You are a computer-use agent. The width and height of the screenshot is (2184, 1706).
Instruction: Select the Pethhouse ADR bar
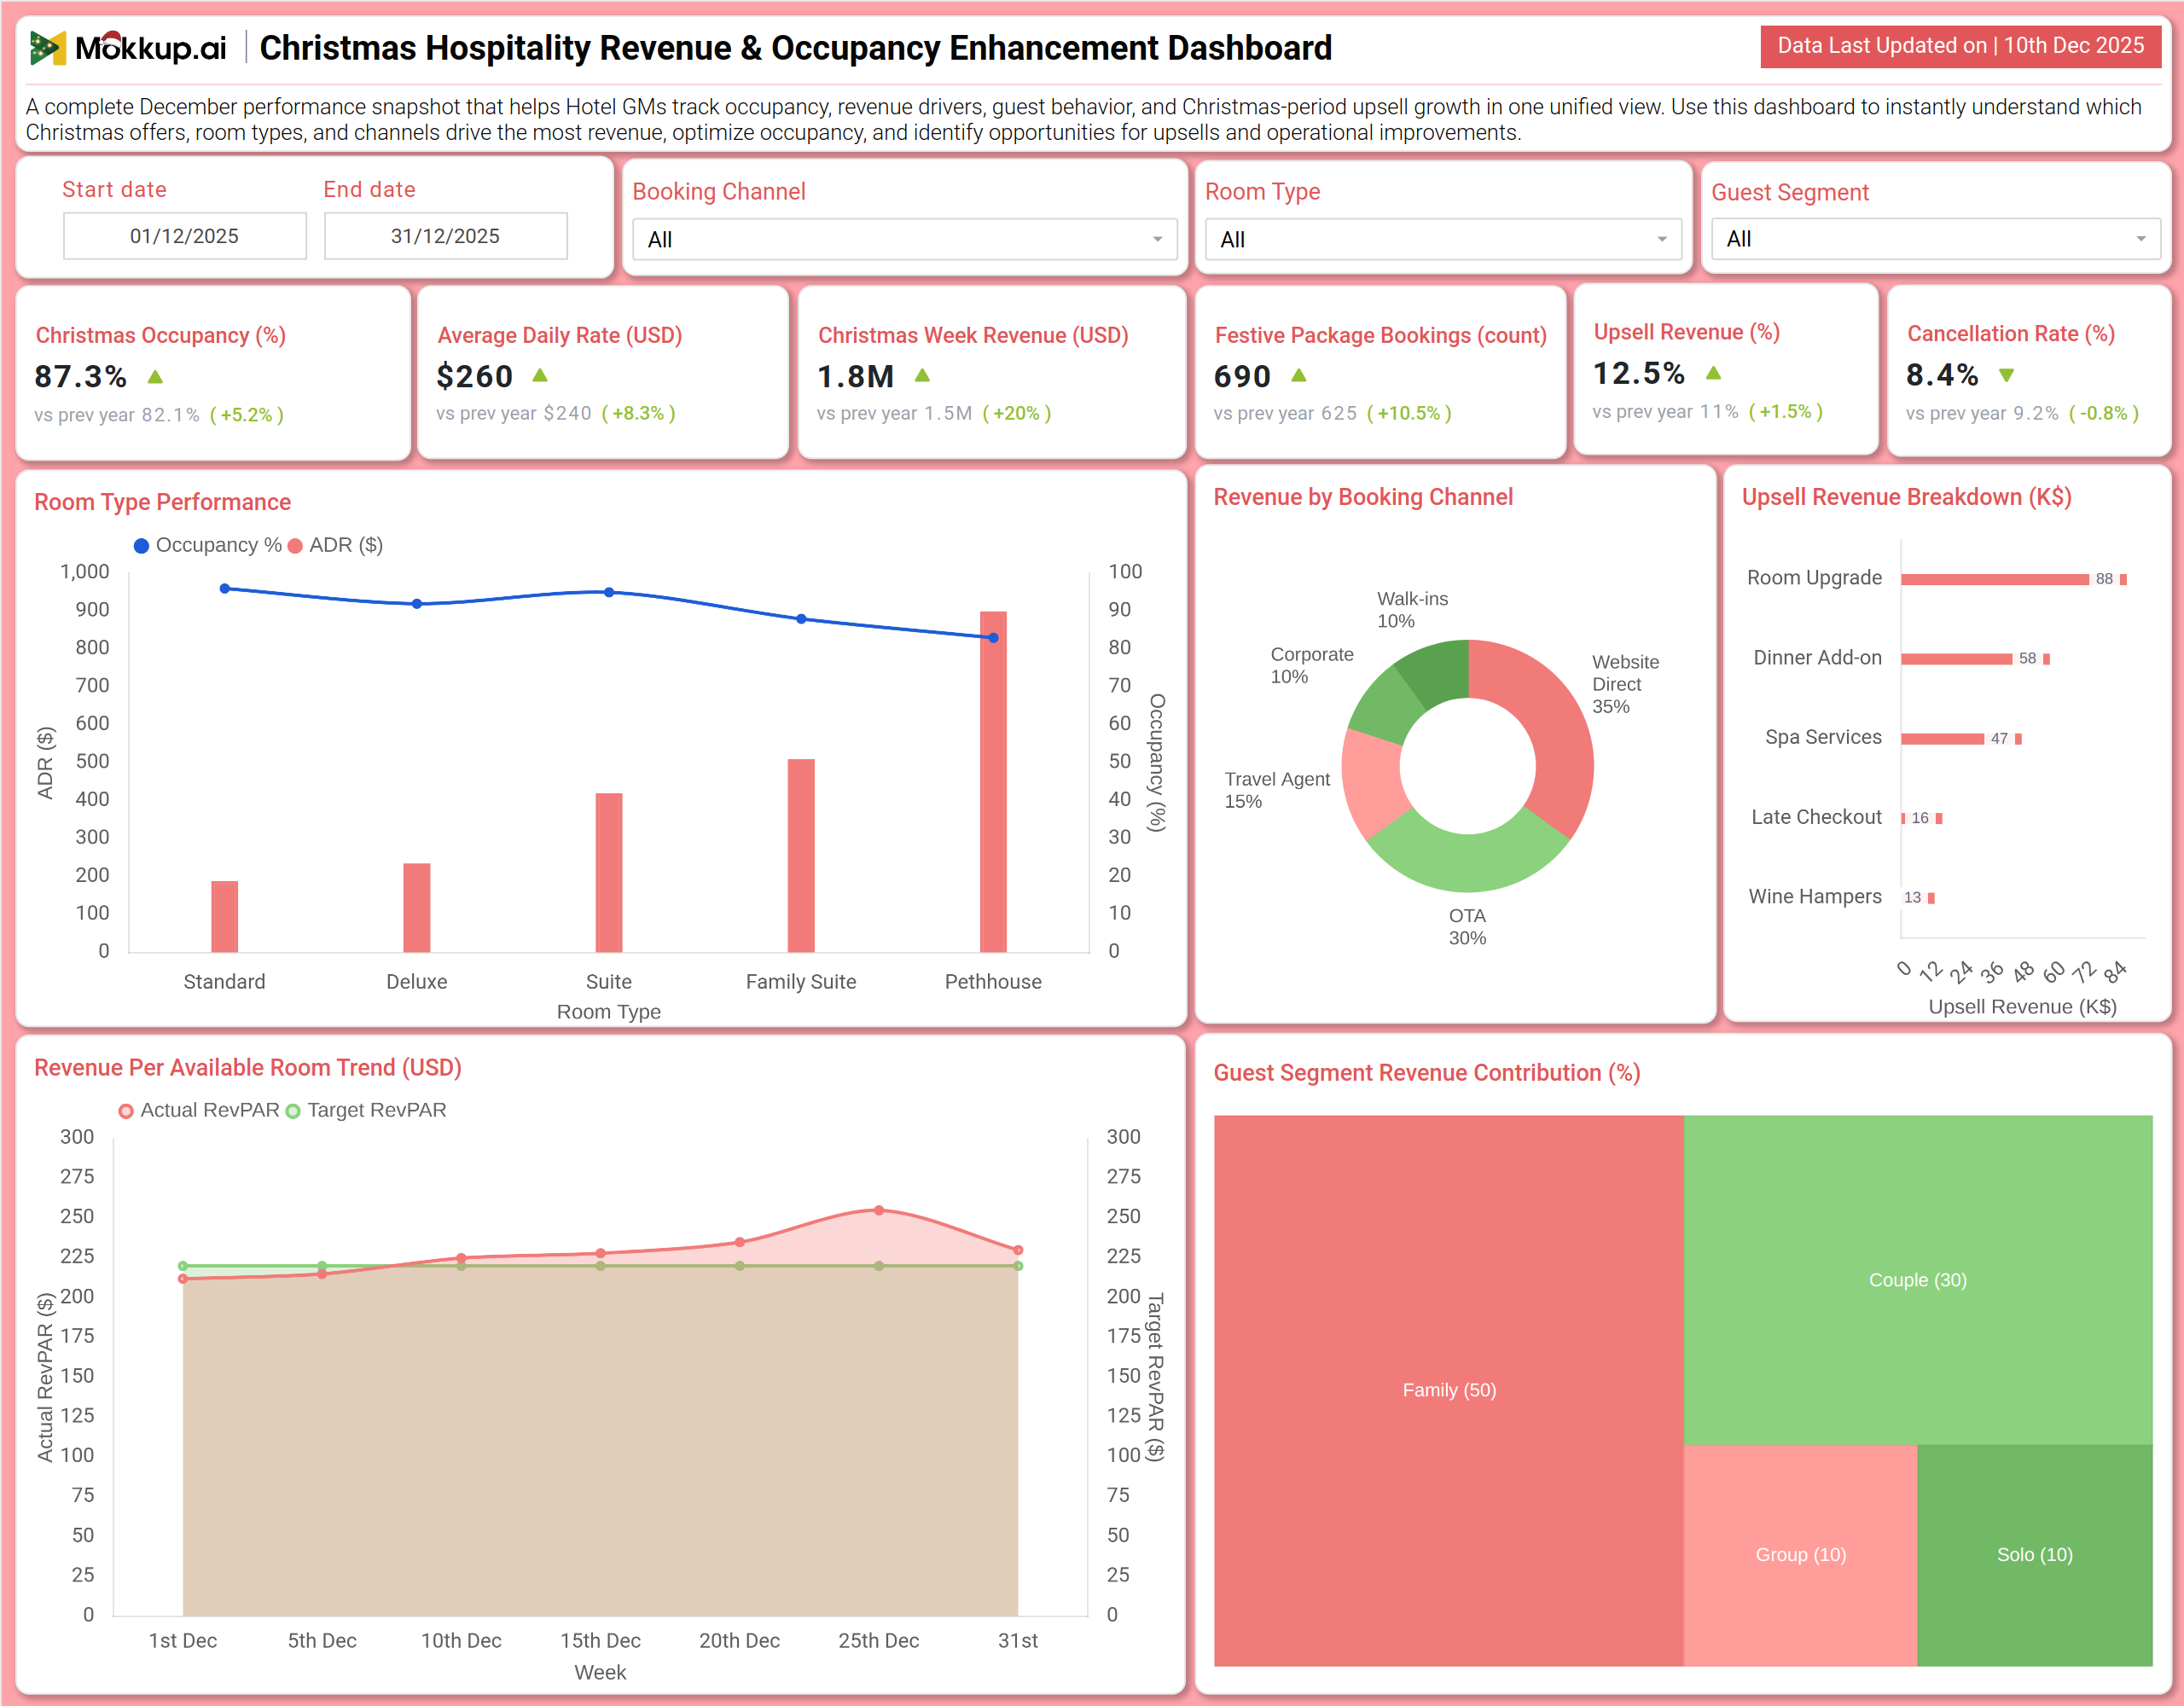point(993,781)
